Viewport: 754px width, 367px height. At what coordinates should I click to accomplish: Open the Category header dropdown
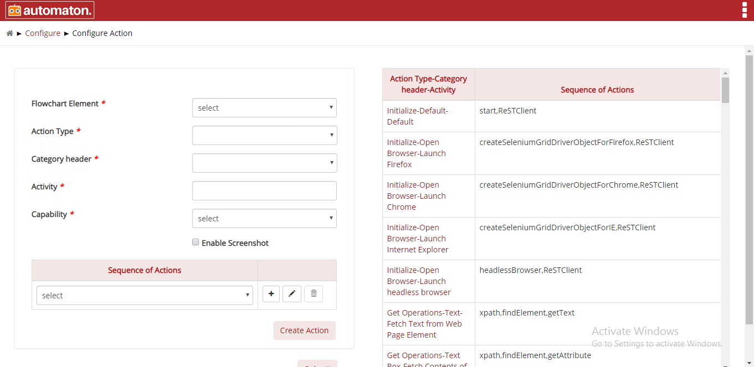(x=264, y=163)
